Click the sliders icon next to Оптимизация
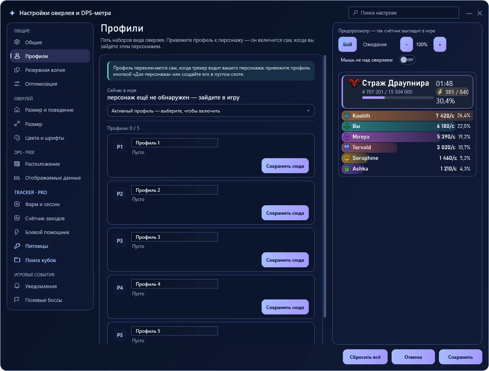489x371 pixels. (x=17, y=84)
